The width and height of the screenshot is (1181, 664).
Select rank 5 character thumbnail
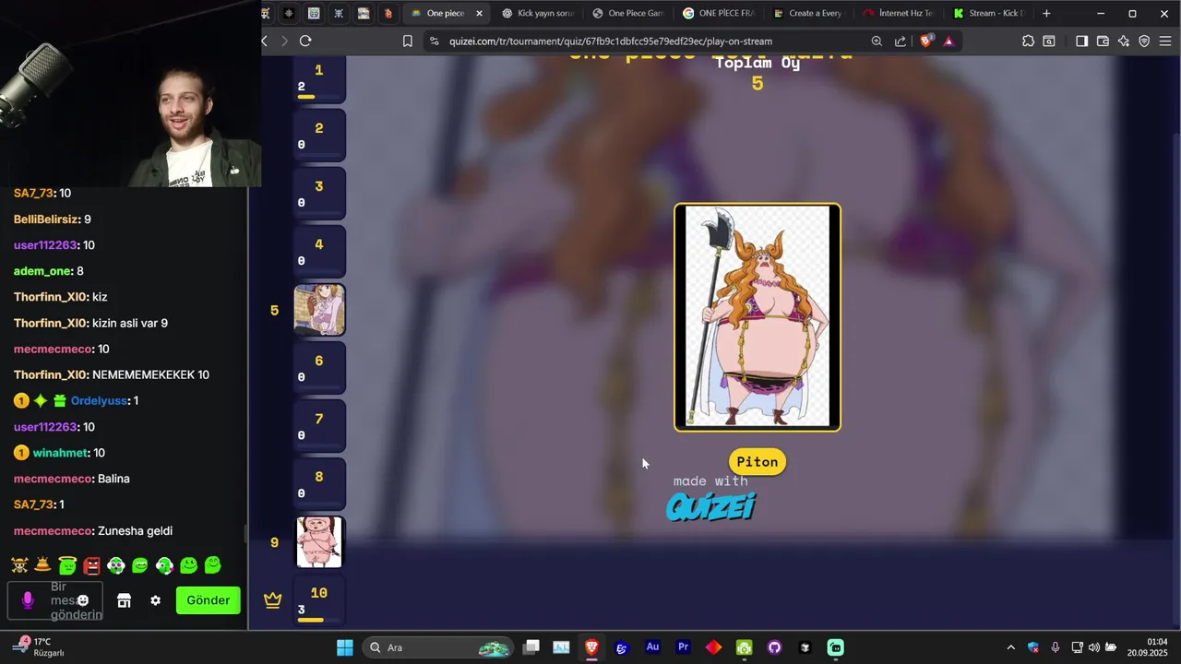coord(319,310)
